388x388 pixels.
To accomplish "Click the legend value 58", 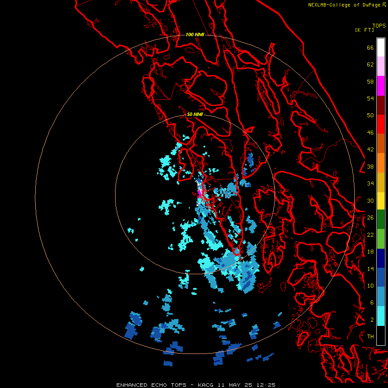I will coord(370,81).
